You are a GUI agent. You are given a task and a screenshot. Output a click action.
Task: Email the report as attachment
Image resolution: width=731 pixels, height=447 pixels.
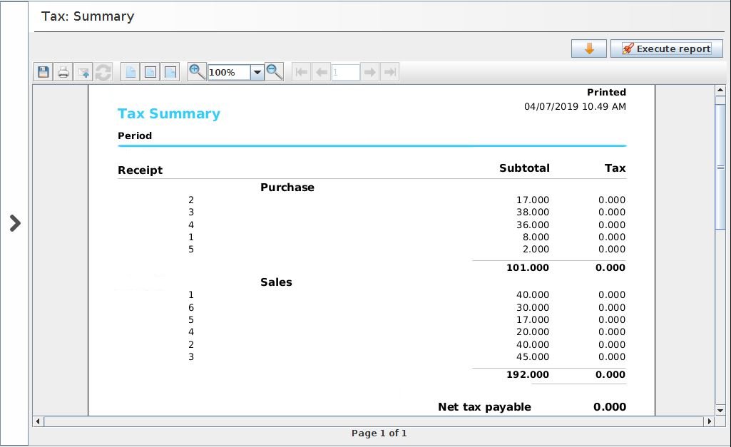click(x=83, y=71)
